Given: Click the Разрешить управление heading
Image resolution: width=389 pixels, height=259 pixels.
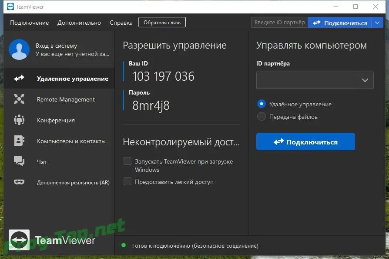Looking at the screenshot, I should pyautogui.click(x=174, y=45).
